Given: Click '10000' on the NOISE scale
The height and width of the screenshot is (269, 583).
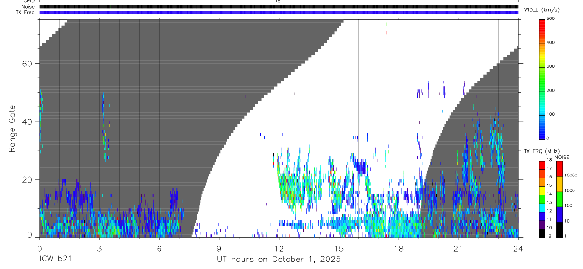Looking at the screenshot, I should [571, 175].
